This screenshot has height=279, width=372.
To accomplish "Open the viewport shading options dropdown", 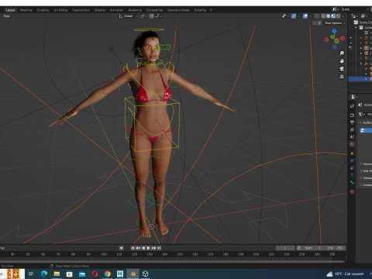I will (x=343, y=16).
